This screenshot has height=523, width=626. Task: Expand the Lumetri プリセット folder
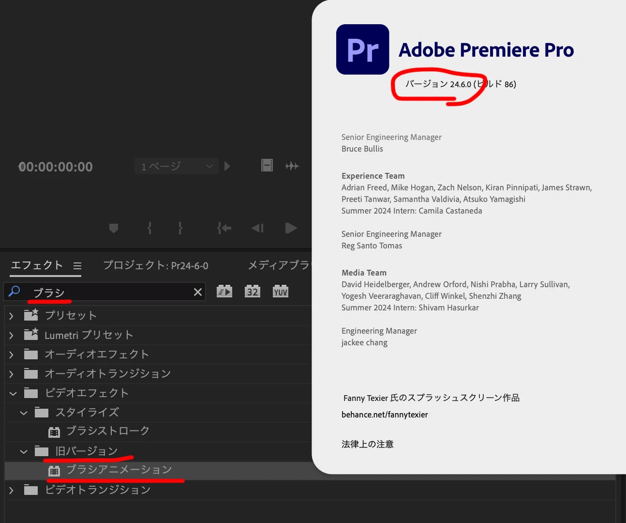click(x=12, y=335)
